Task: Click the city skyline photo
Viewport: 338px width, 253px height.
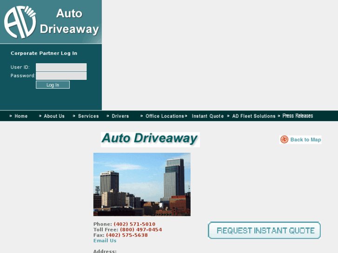Action: [x=142, y=184]
